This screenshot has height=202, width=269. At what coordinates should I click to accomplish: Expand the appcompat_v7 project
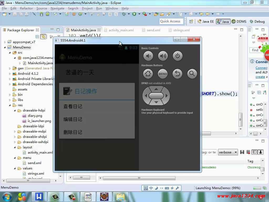tap(5, 42)
